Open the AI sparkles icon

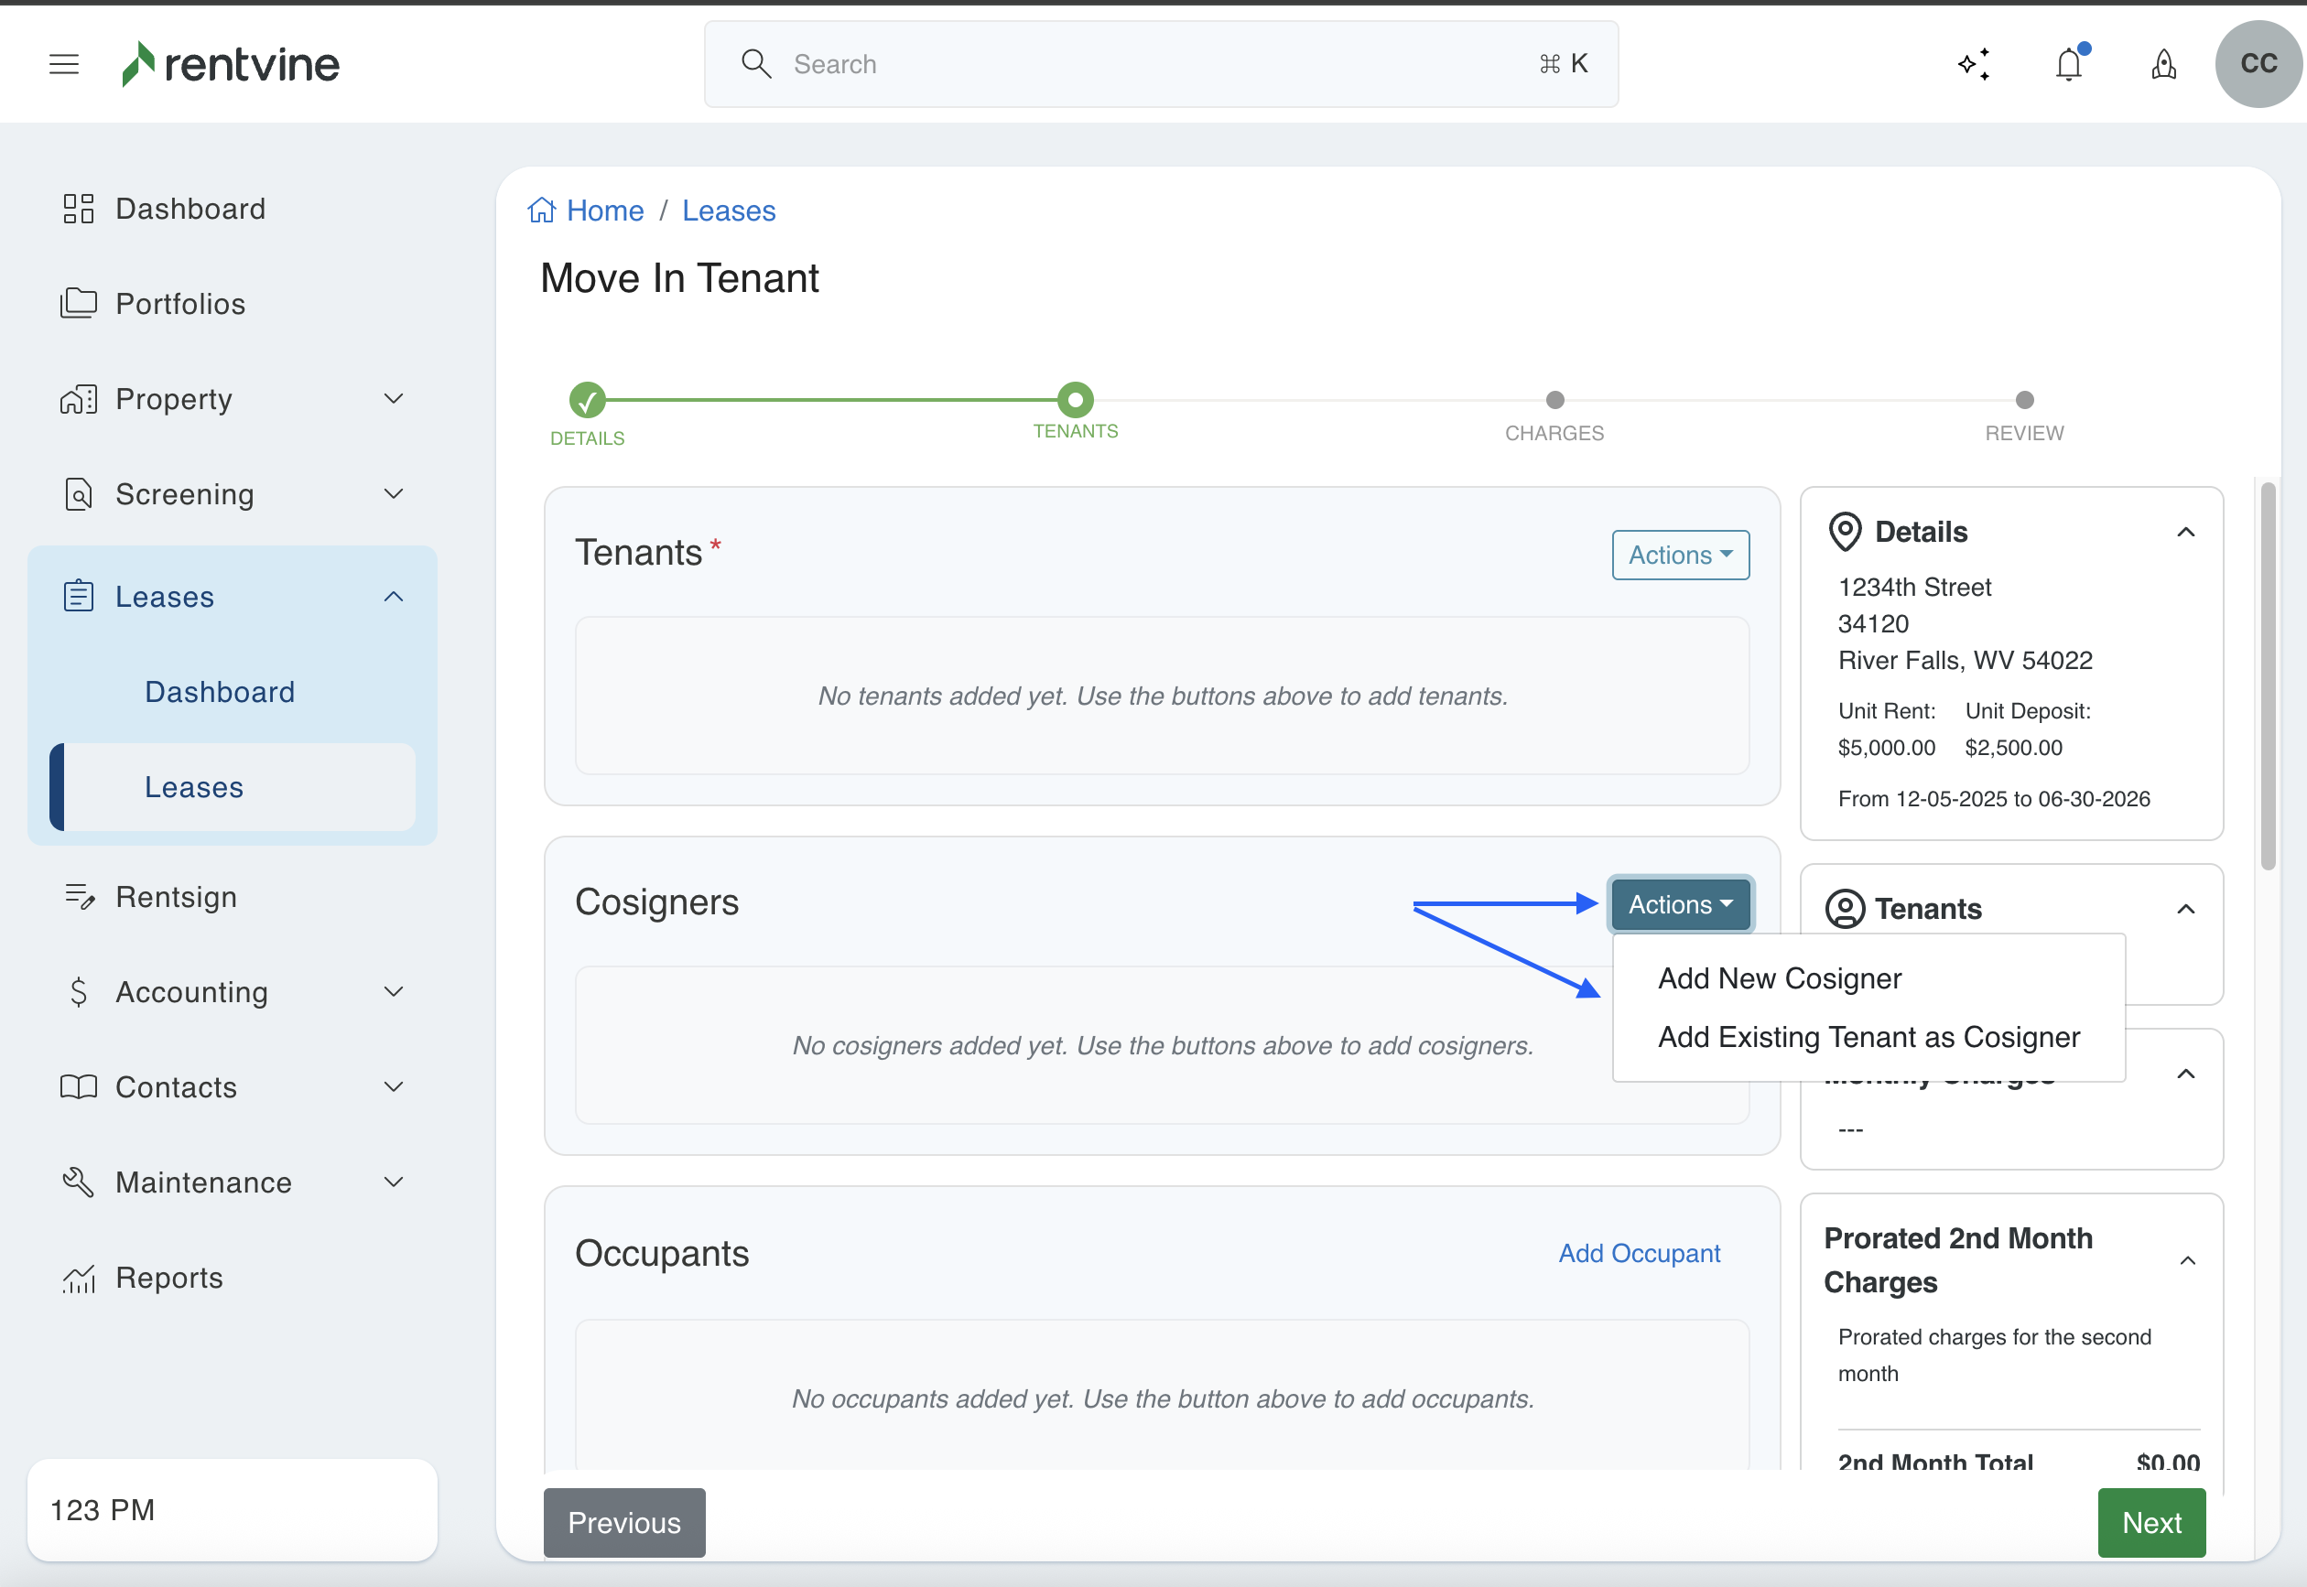point(1973,65)
